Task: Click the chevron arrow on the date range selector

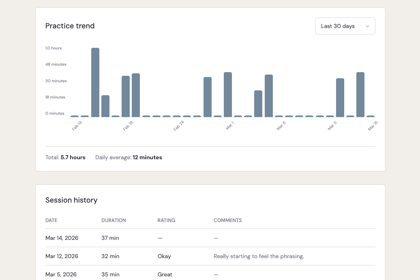Action: tap(367, 26)
